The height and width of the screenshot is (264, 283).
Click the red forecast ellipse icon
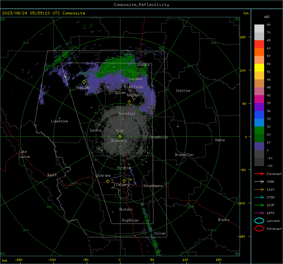coord(259,229)
